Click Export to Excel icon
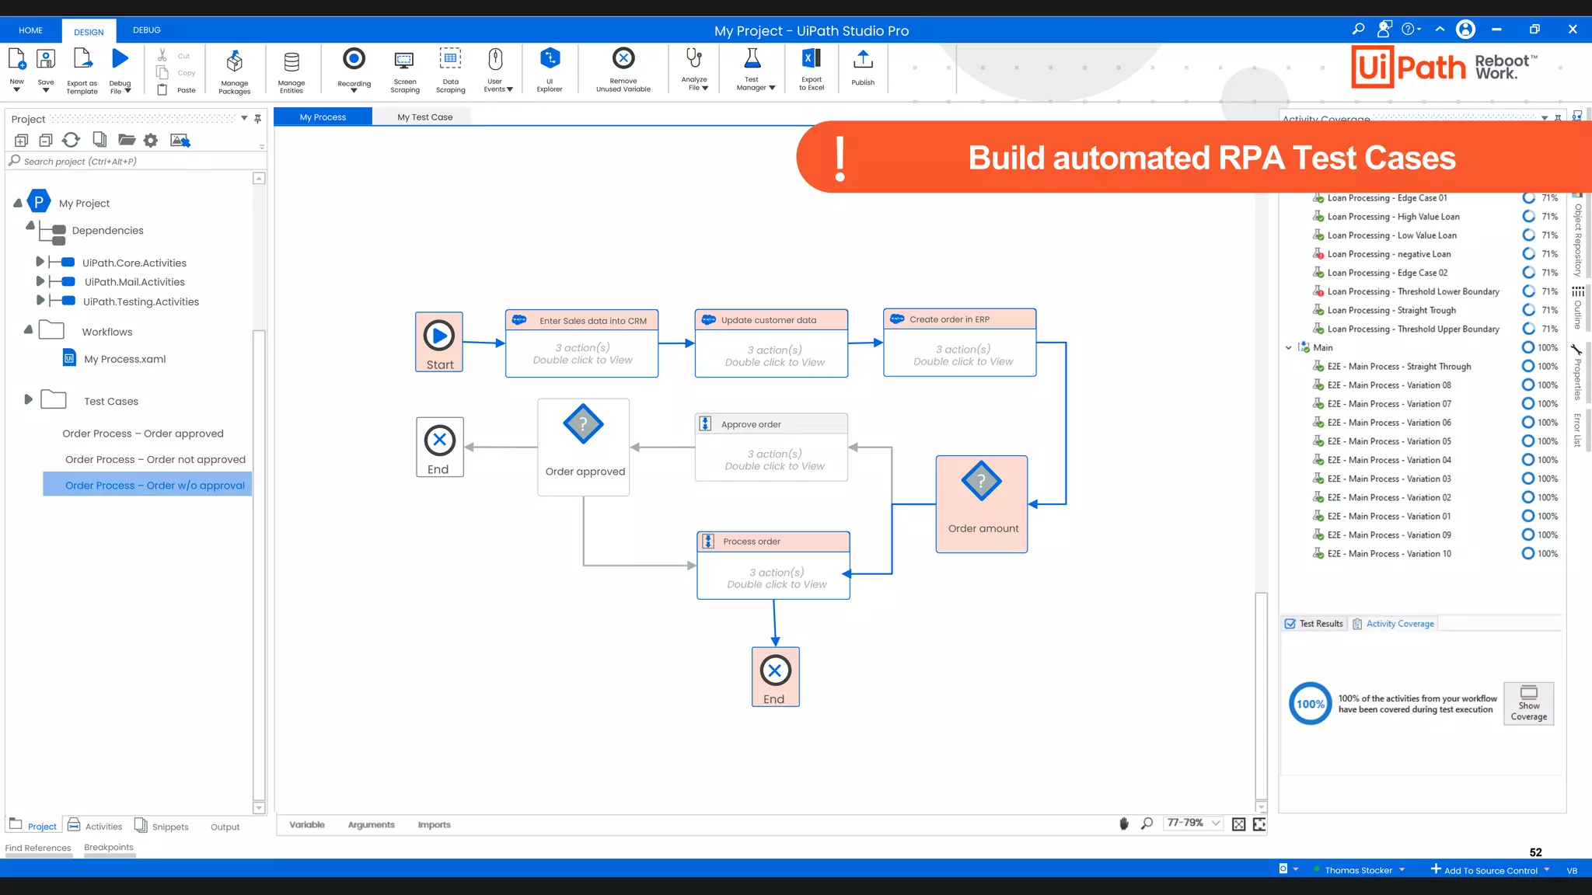This screenshot has height=895, width=1592. [x=811, y=60]
